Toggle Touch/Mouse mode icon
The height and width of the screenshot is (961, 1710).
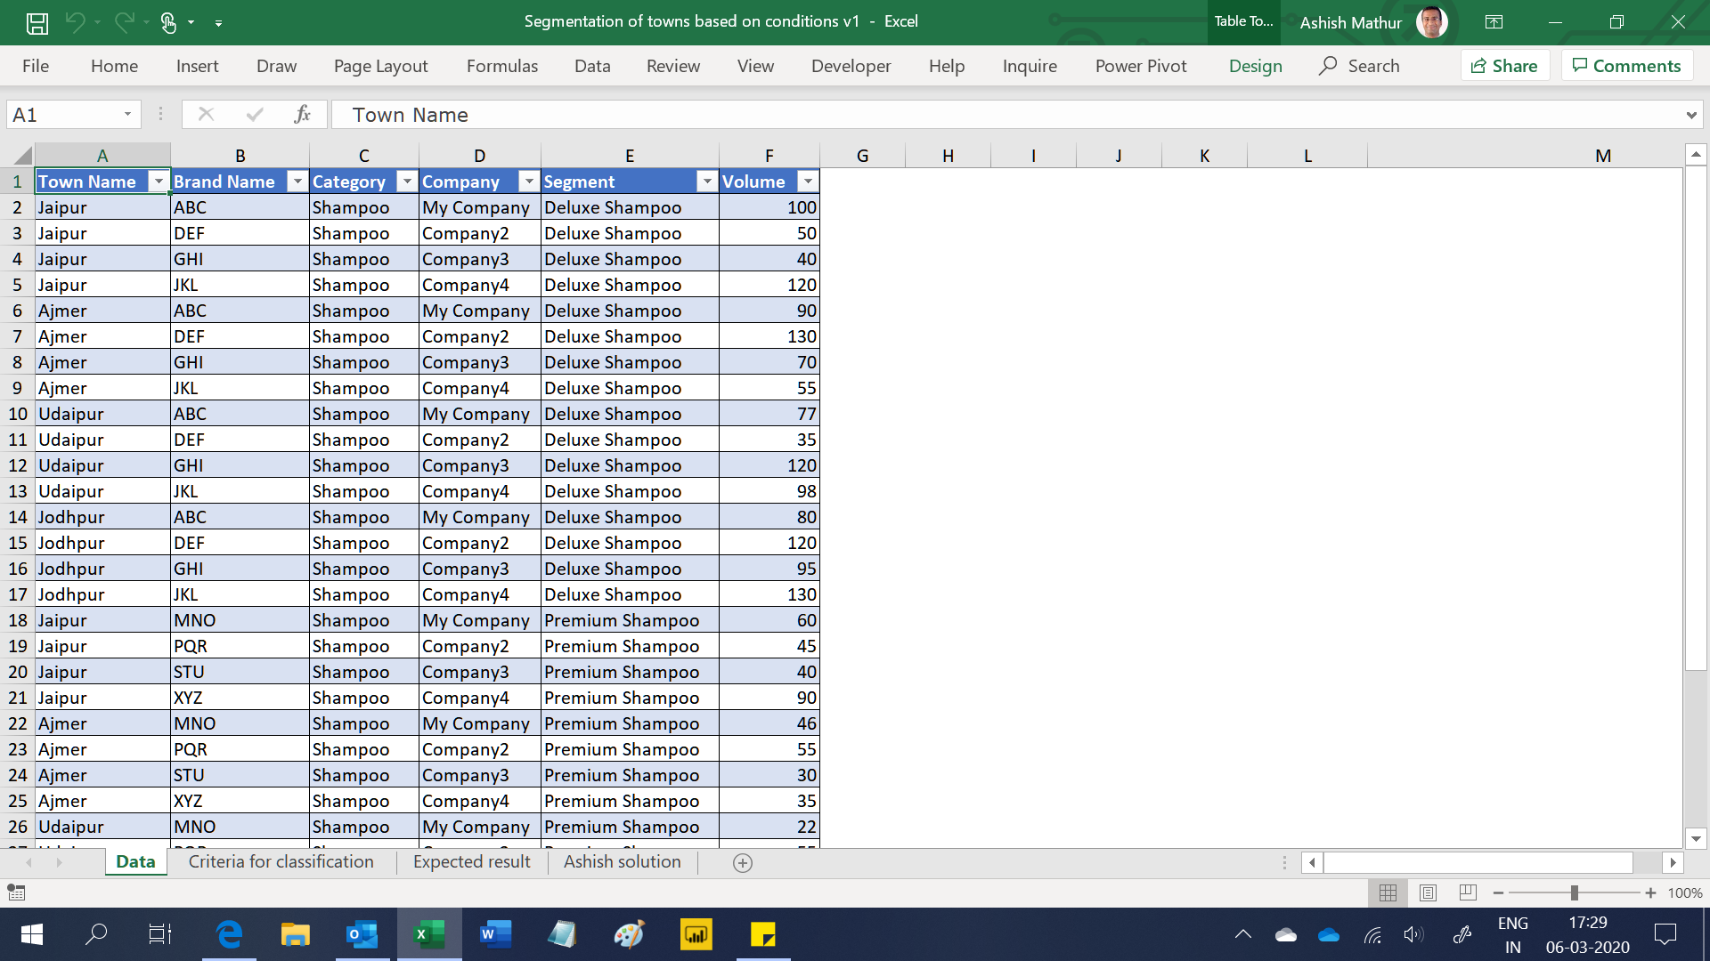coord(169,22)
